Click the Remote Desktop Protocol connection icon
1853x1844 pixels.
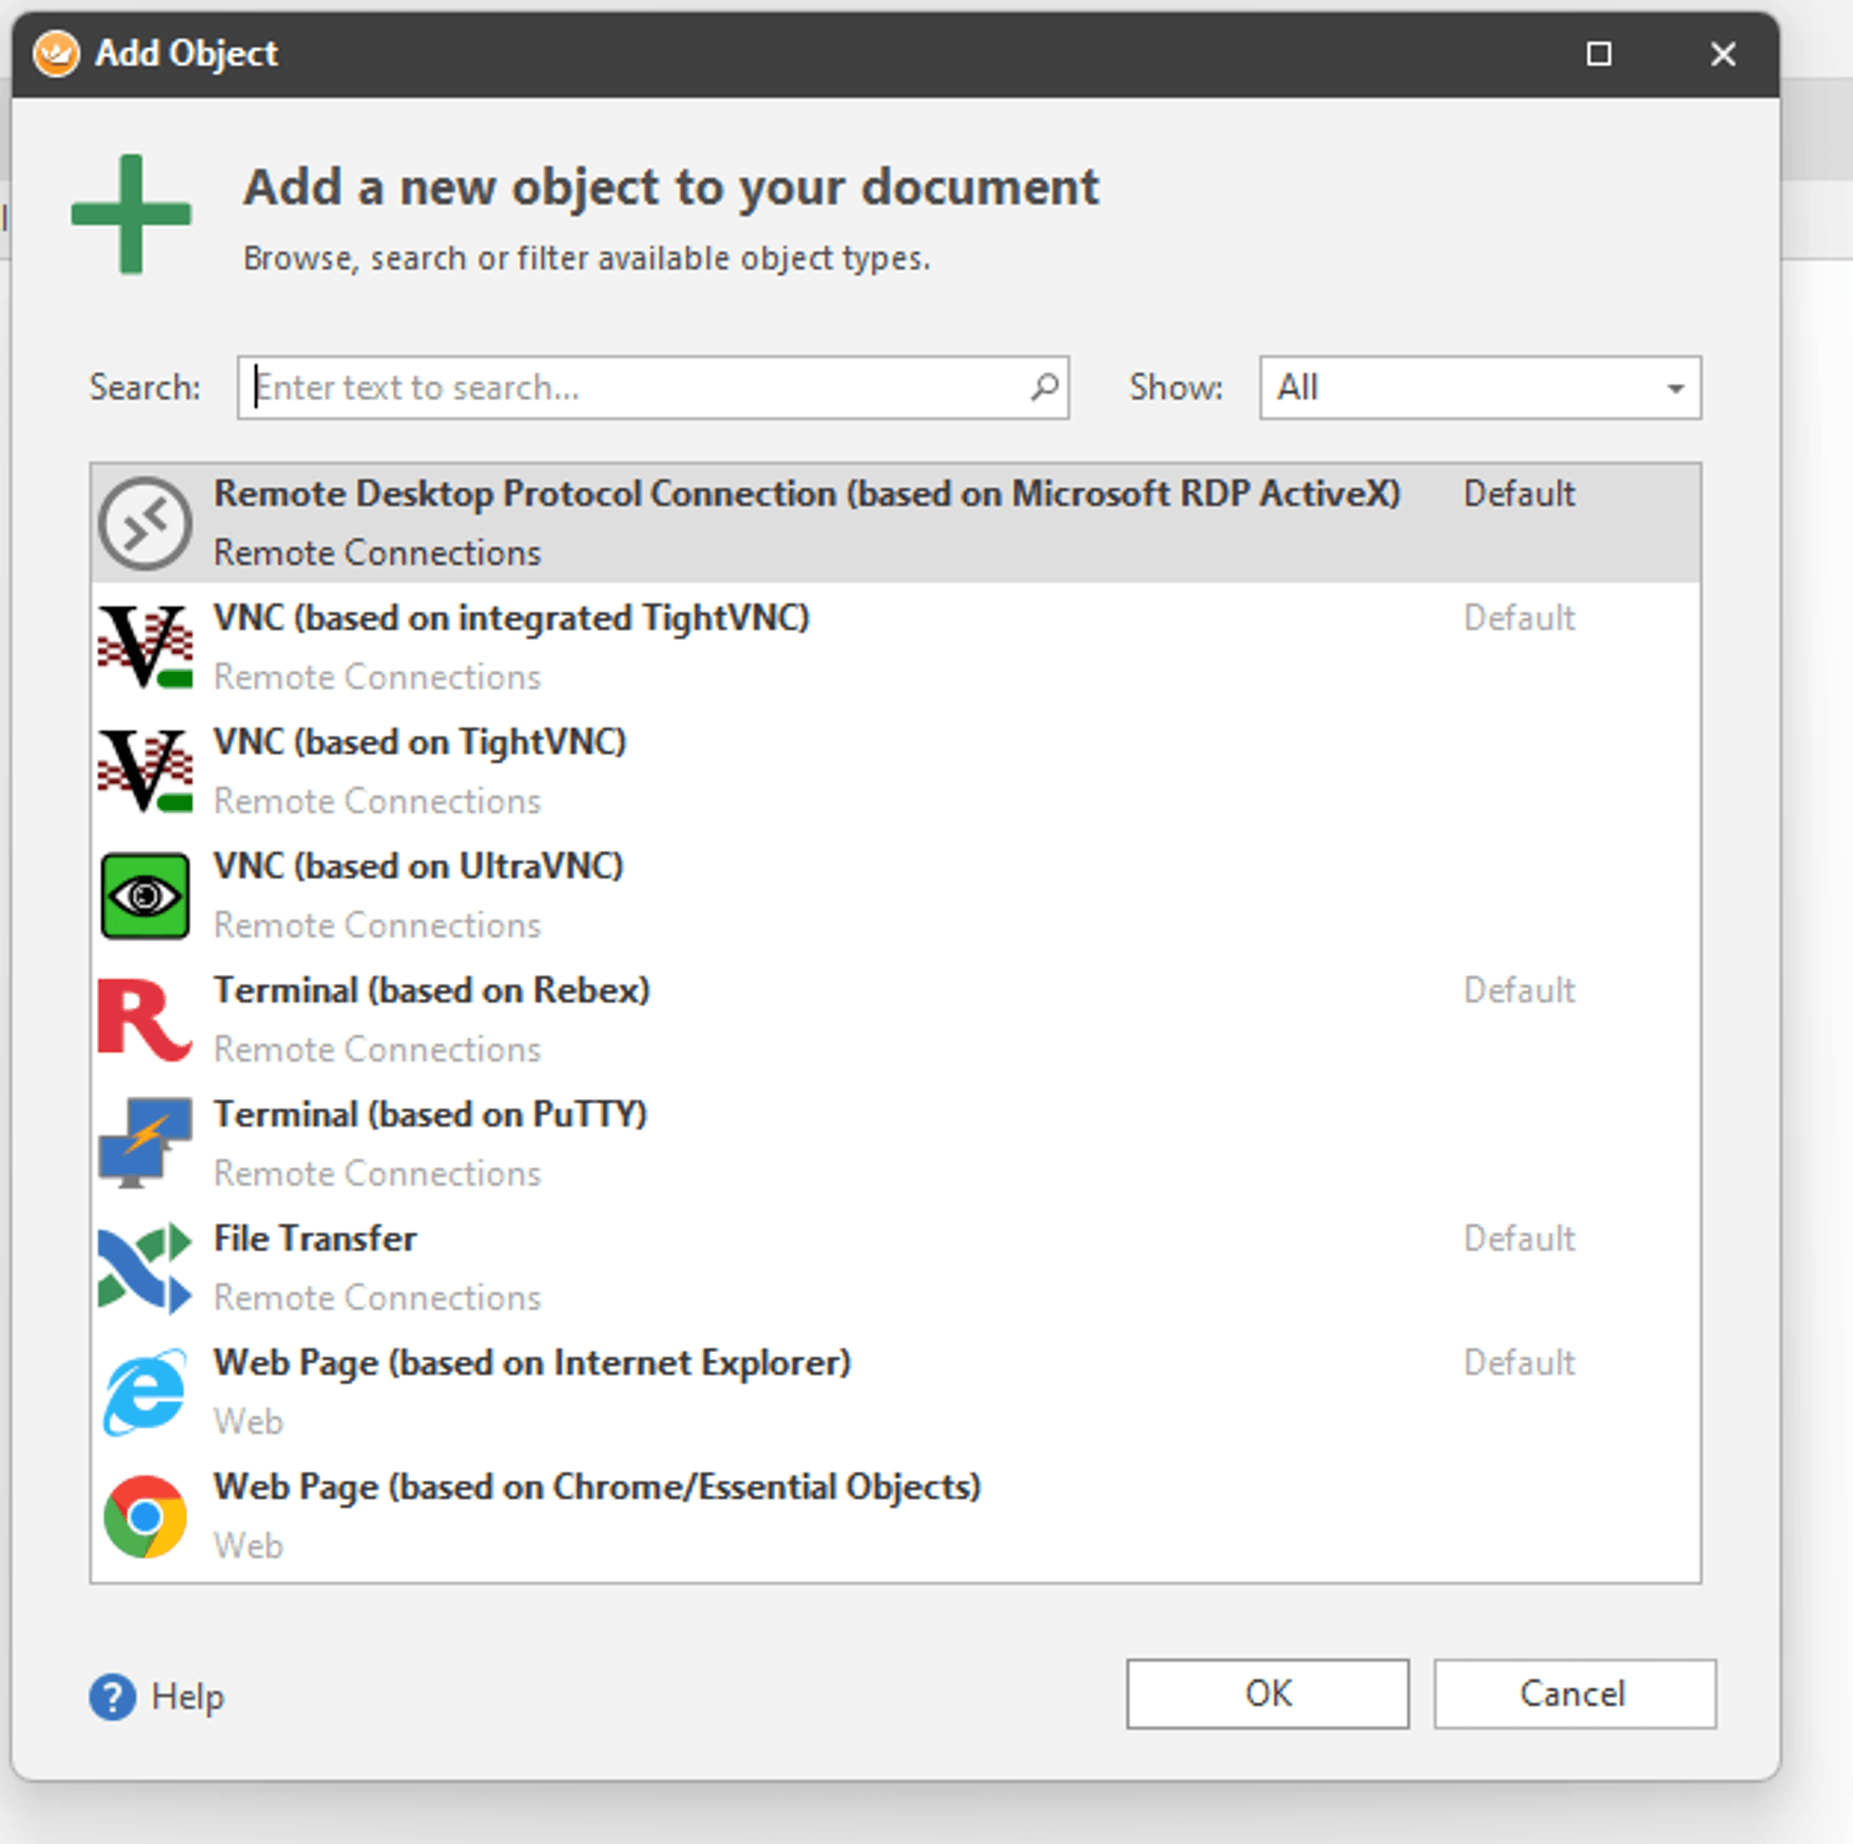pyautogui.click(x=145, y=523)
